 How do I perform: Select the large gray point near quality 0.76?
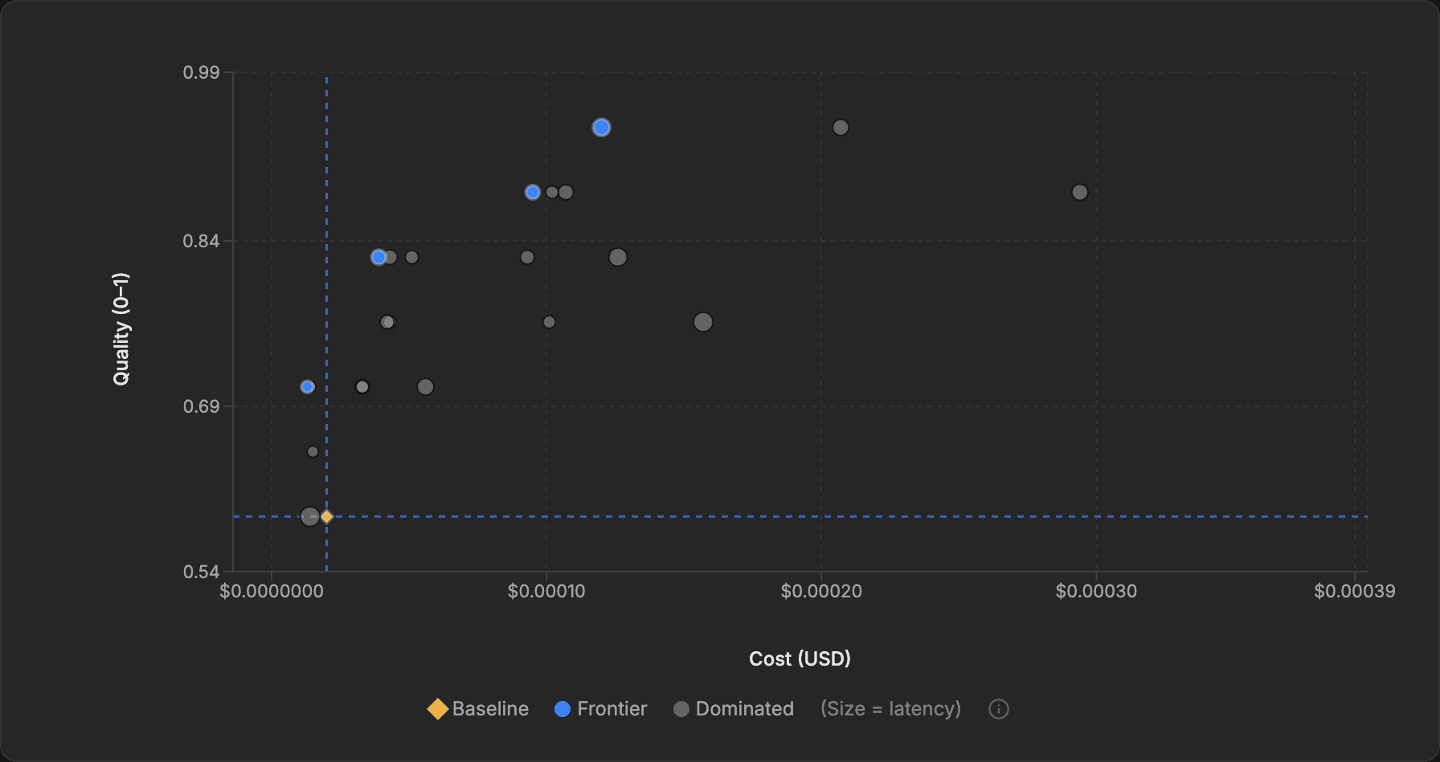pyautogui.click(x=703, y=321)
